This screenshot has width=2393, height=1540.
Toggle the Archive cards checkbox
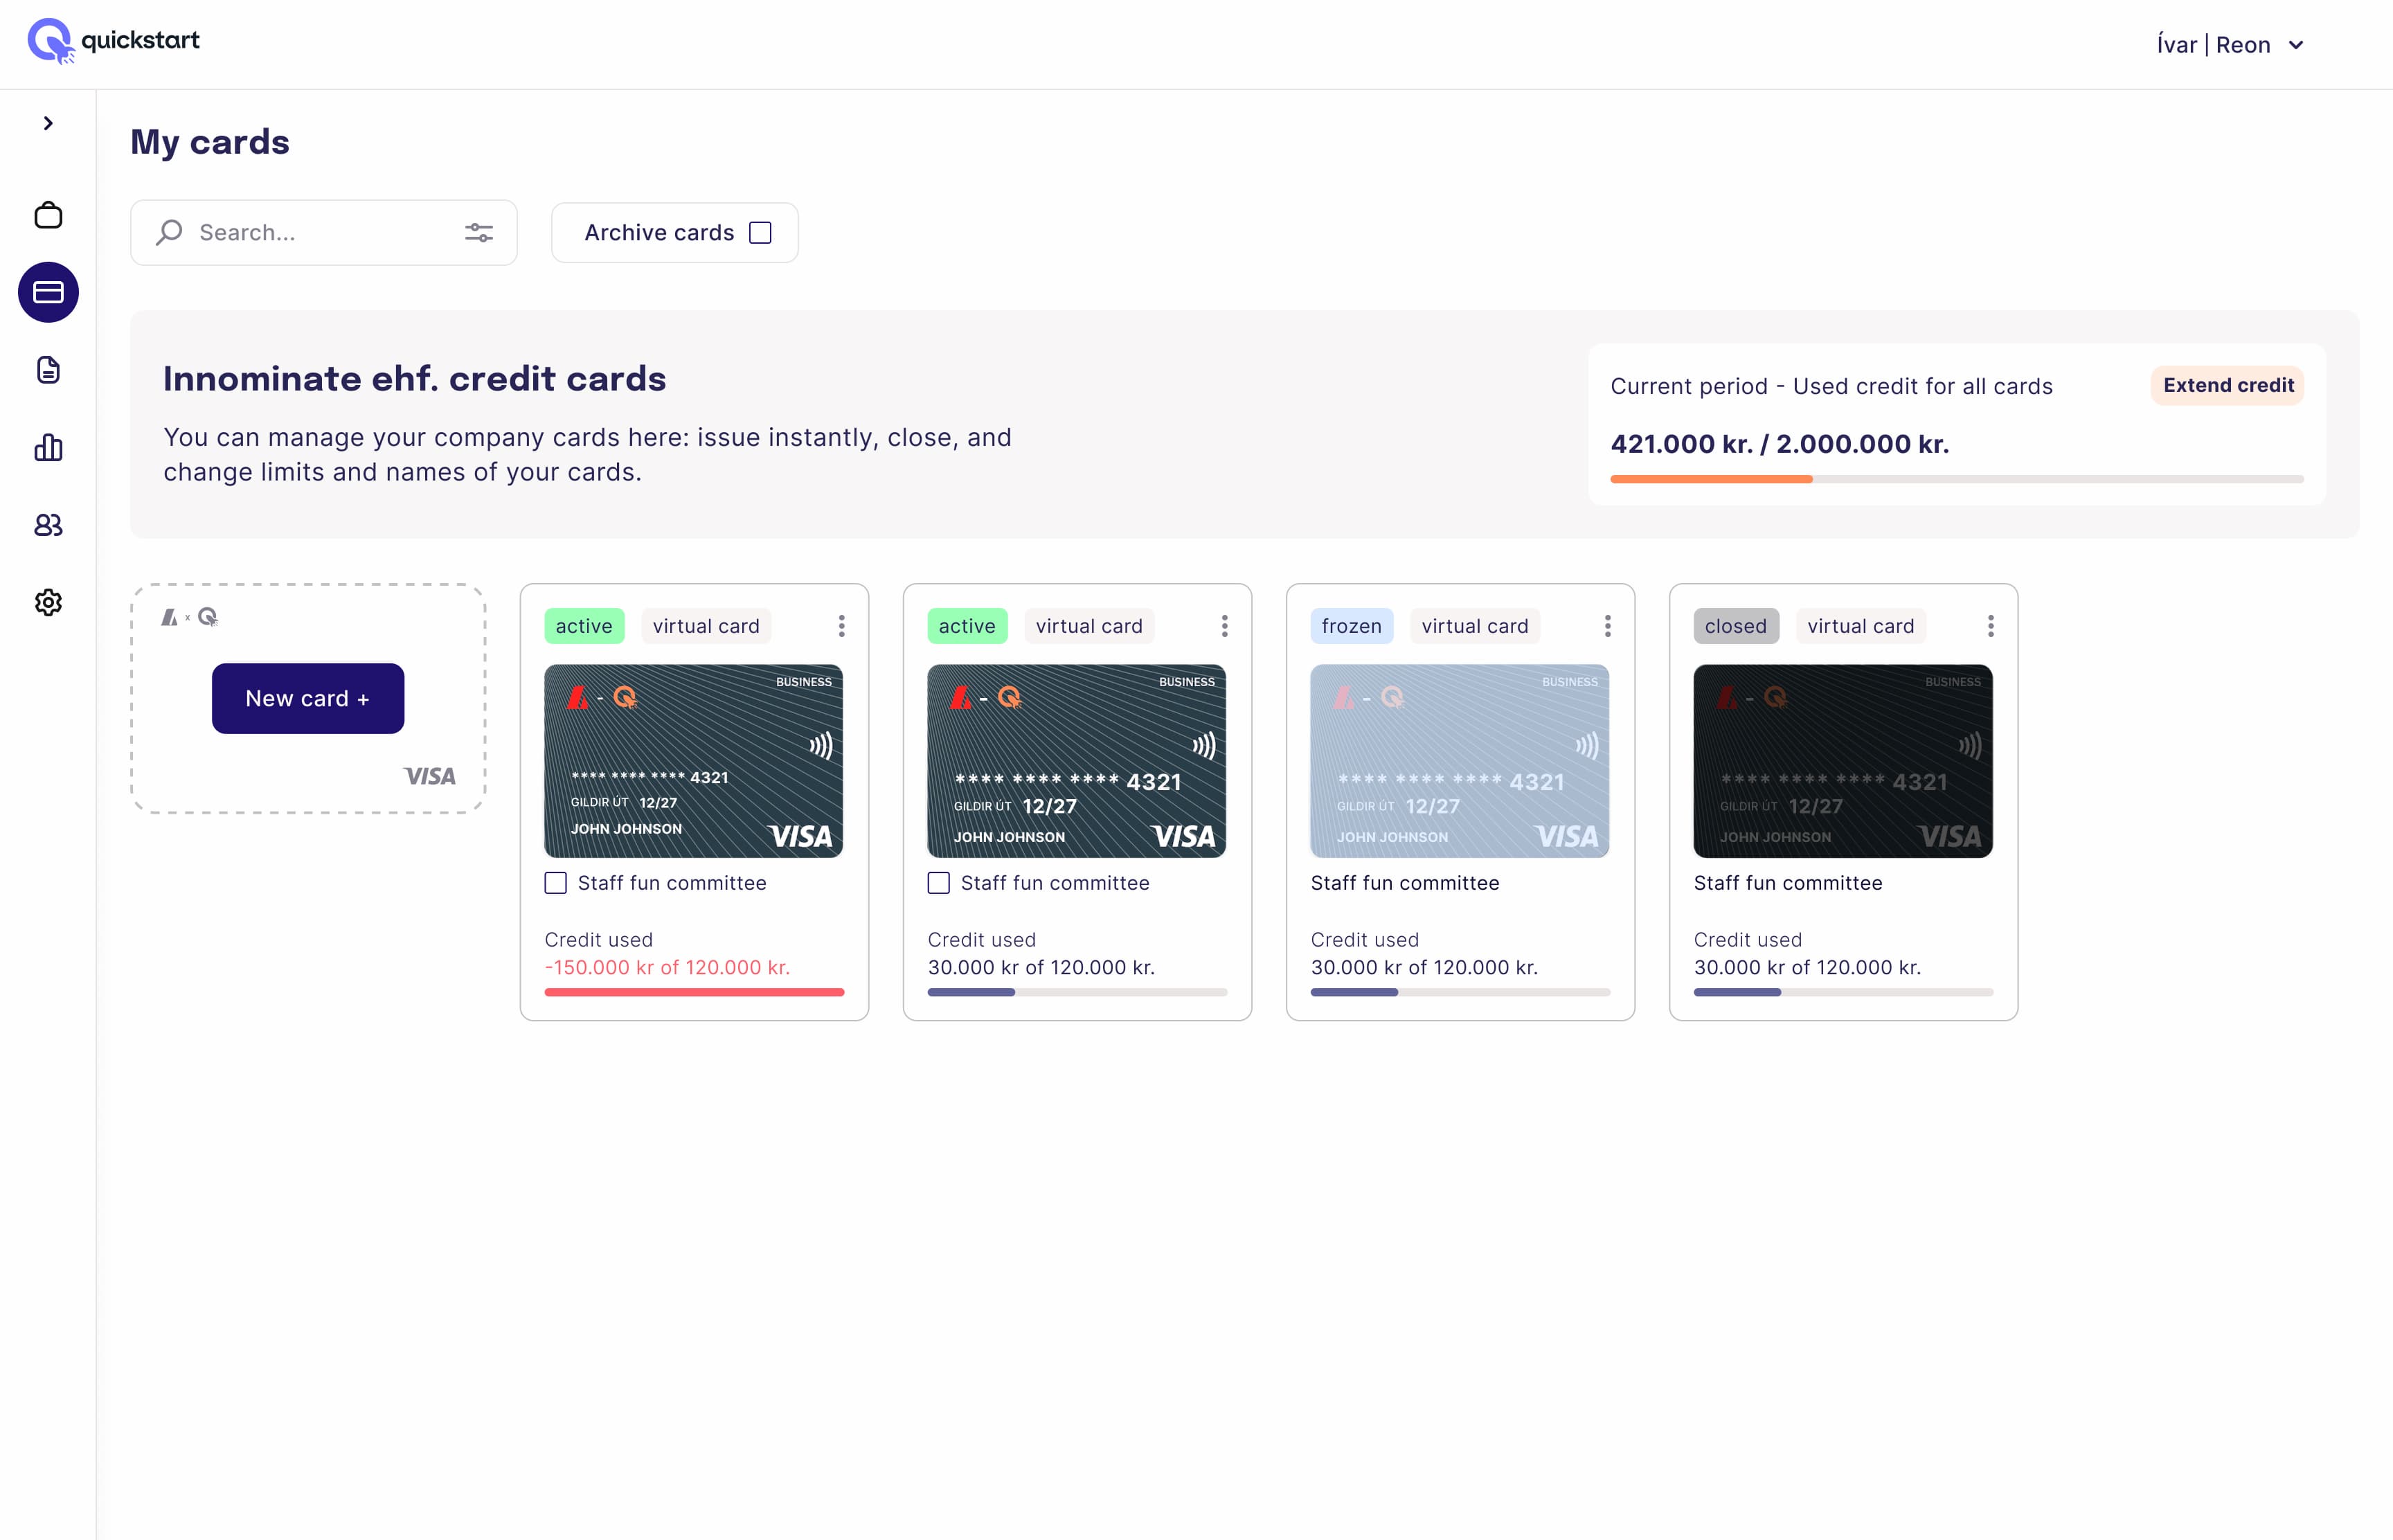tap(760, 233)
